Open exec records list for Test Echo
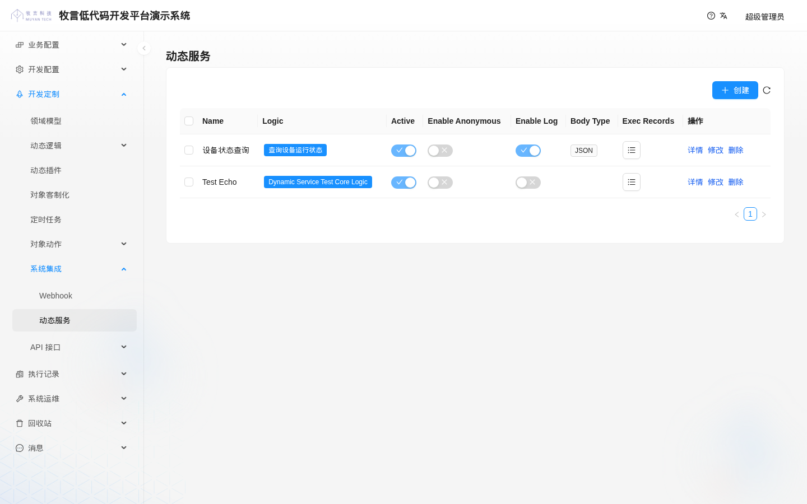807x504 pixels. pos(632,182)
